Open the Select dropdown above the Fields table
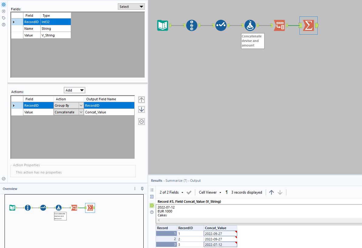The height and width of the screenshot is (248, 362). pyautogui.click(x=131, y=6)
